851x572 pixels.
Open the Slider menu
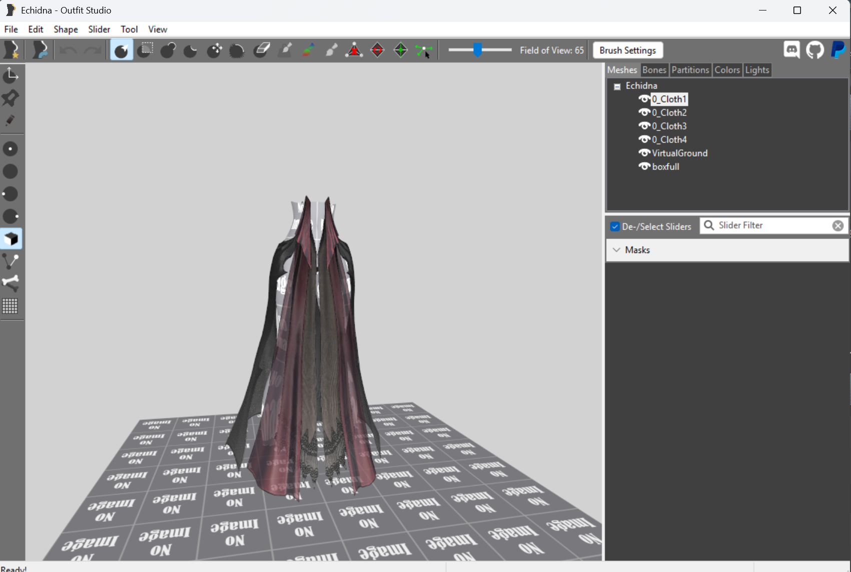click(99, 29)
